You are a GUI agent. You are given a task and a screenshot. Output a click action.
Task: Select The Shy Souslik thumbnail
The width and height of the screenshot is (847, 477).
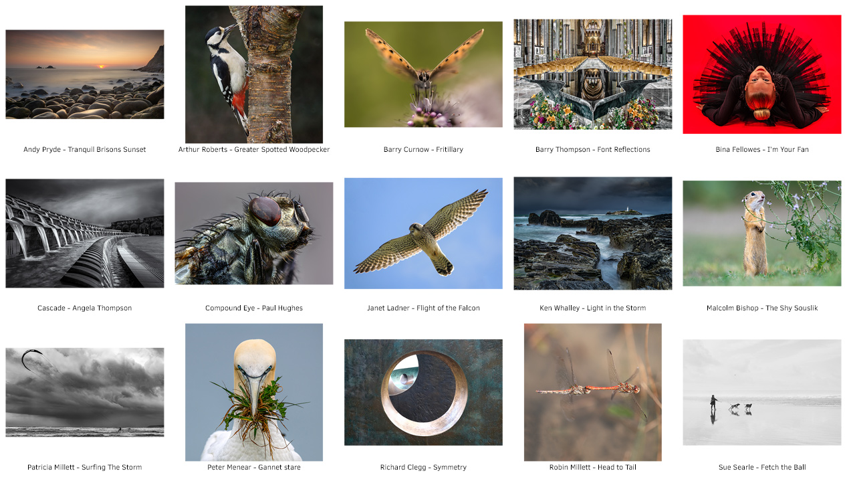[x=762, y=233]
